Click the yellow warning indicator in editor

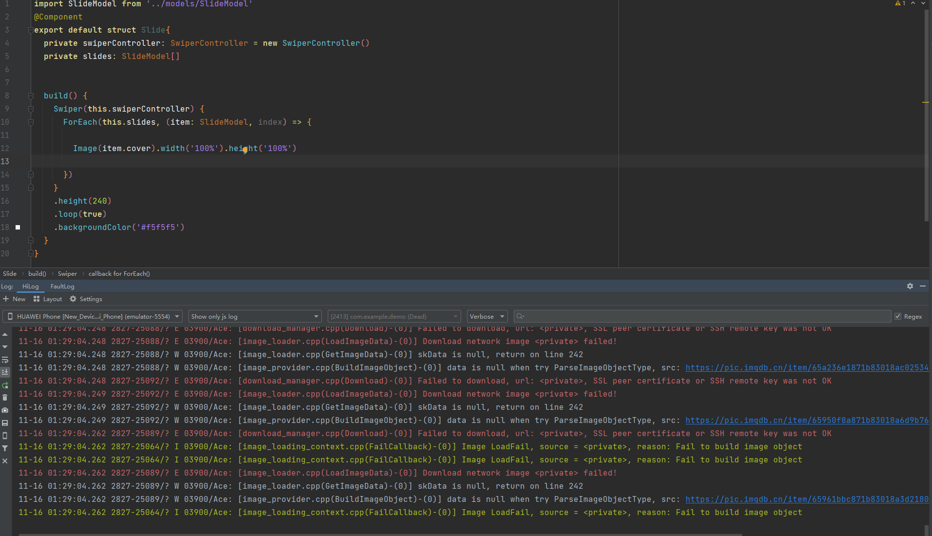click(900, 3)
